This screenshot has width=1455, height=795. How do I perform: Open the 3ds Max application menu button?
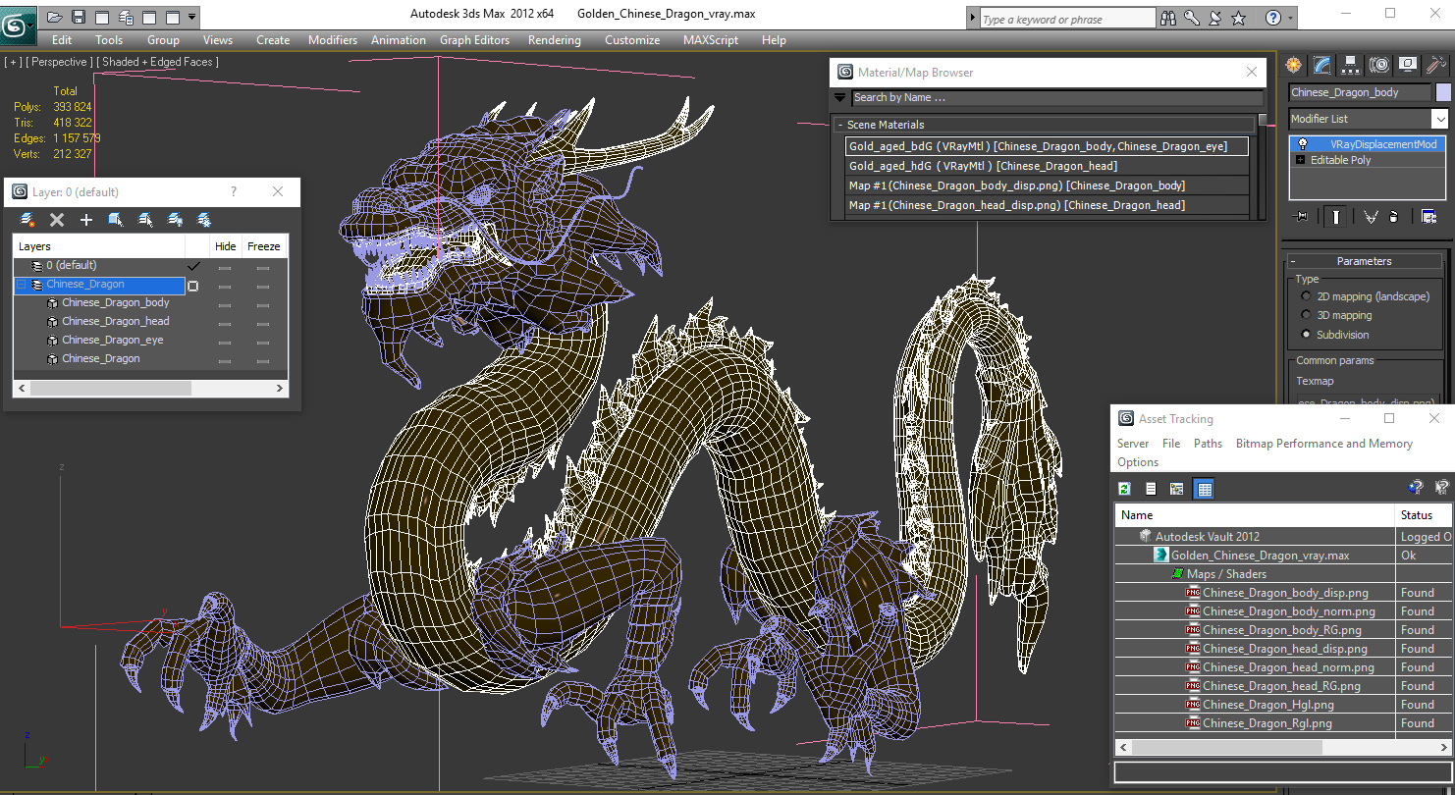(x=18, y=24)
